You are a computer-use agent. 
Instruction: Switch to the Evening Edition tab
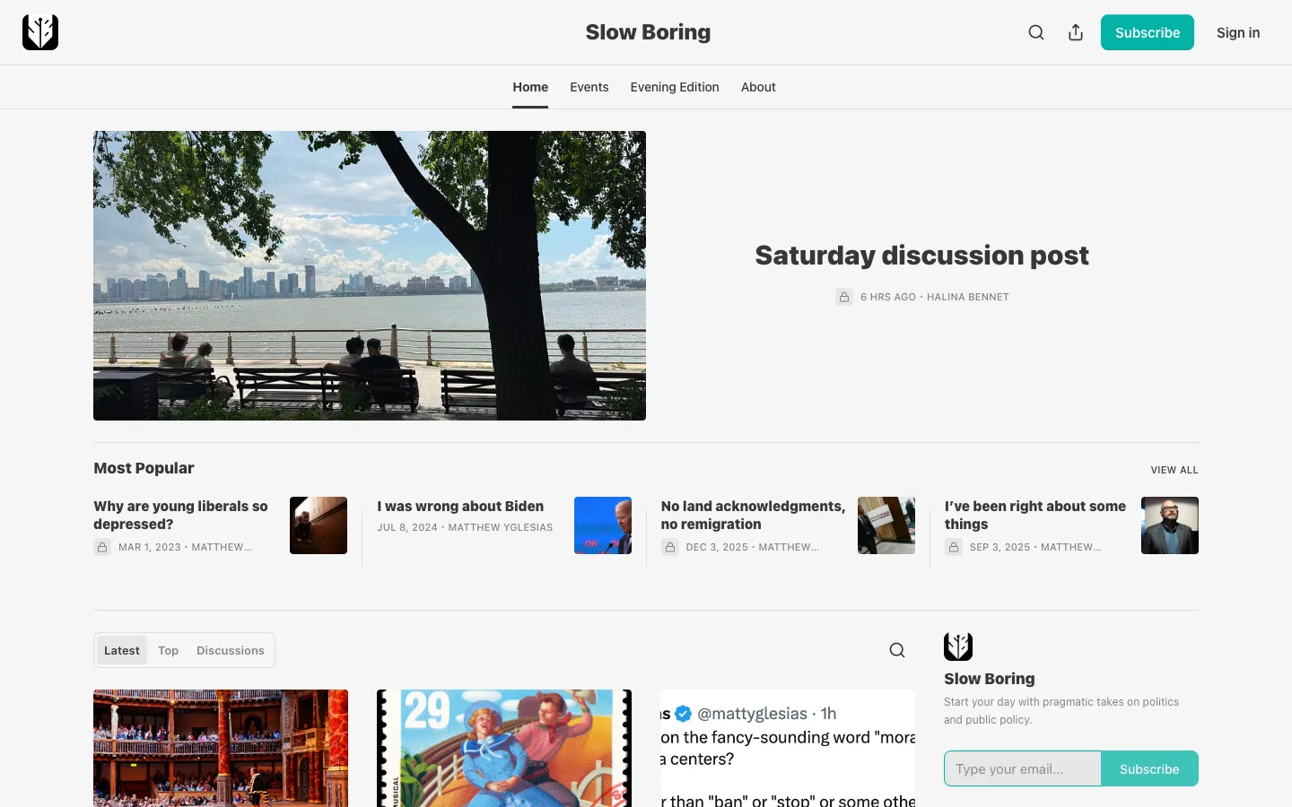coord(675,87)
